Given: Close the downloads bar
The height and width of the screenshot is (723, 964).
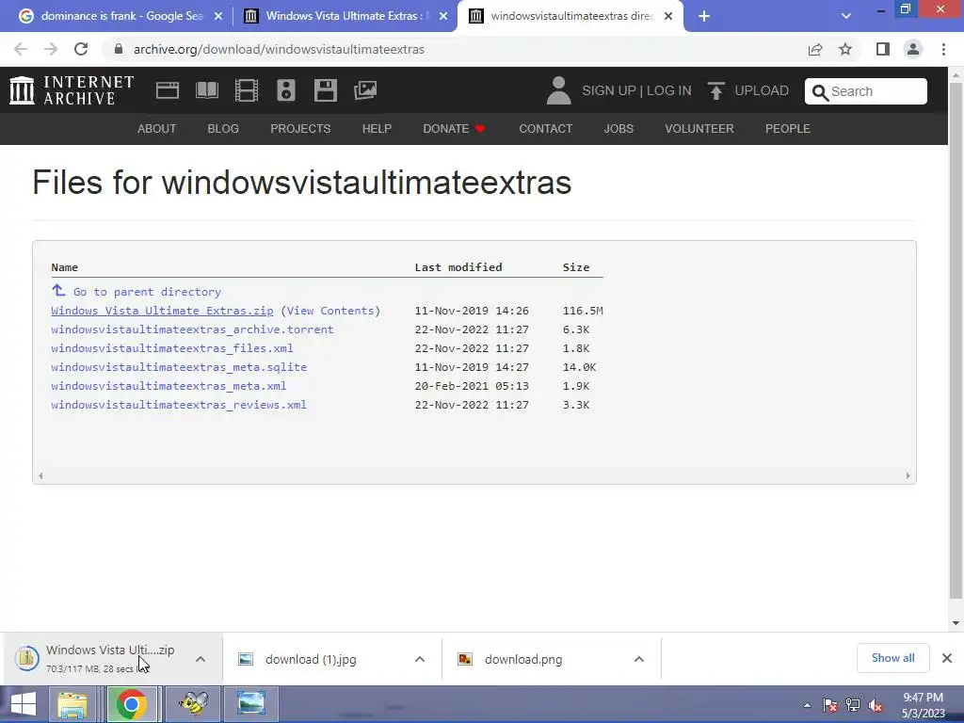Looking at the screenshot, I should coord(947,658).
